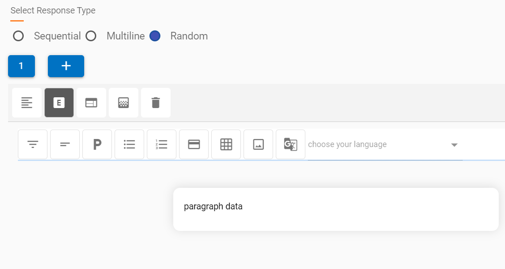
Task: Select the card insert icon
Action: pos(194,144)
